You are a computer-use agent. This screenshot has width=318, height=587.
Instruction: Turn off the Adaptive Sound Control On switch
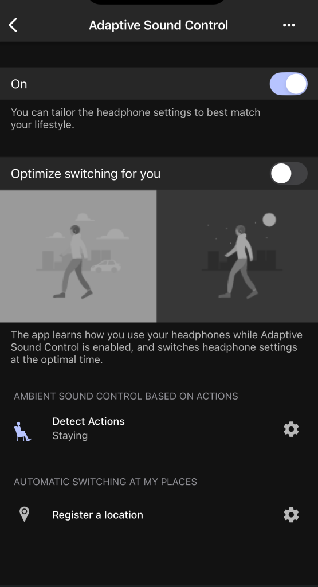tap(288, 84)
